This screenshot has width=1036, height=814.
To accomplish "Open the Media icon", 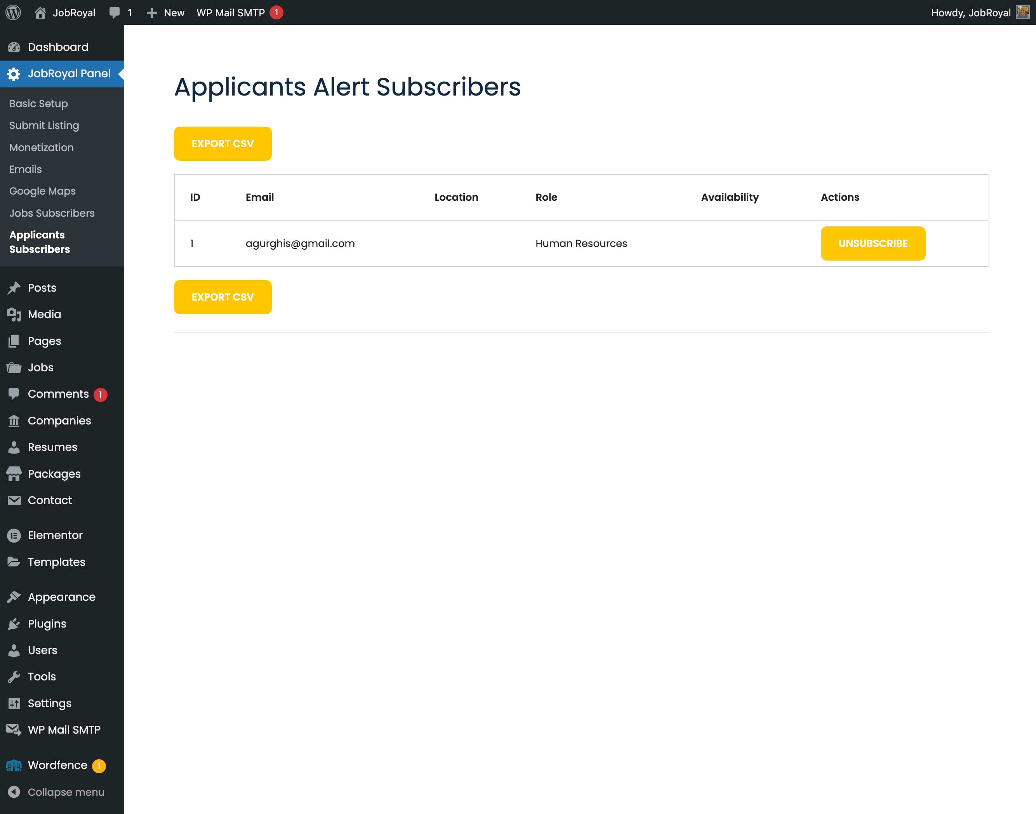I will 14,315.
